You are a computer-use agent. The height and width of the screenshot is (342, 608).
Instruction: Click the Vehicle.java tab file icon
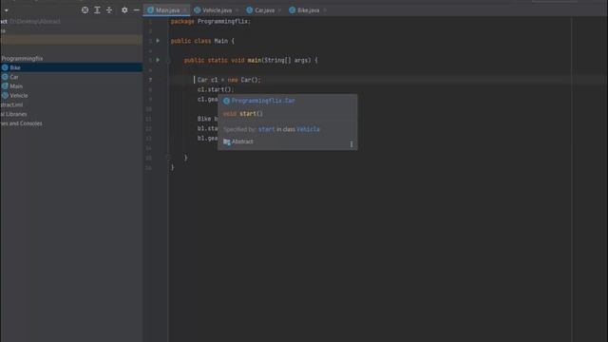coord(198,10)
